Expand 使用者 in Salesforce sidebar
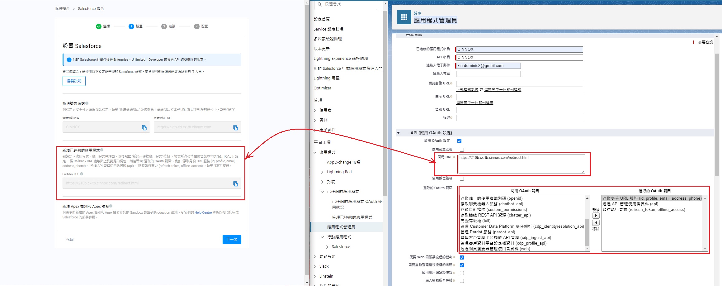Screen dimensions: 722x286 pyautogui.click(x=315, y=110)
